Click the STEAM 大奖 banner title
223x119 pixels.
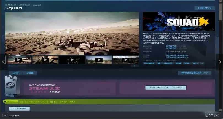[x=44, y=88]
